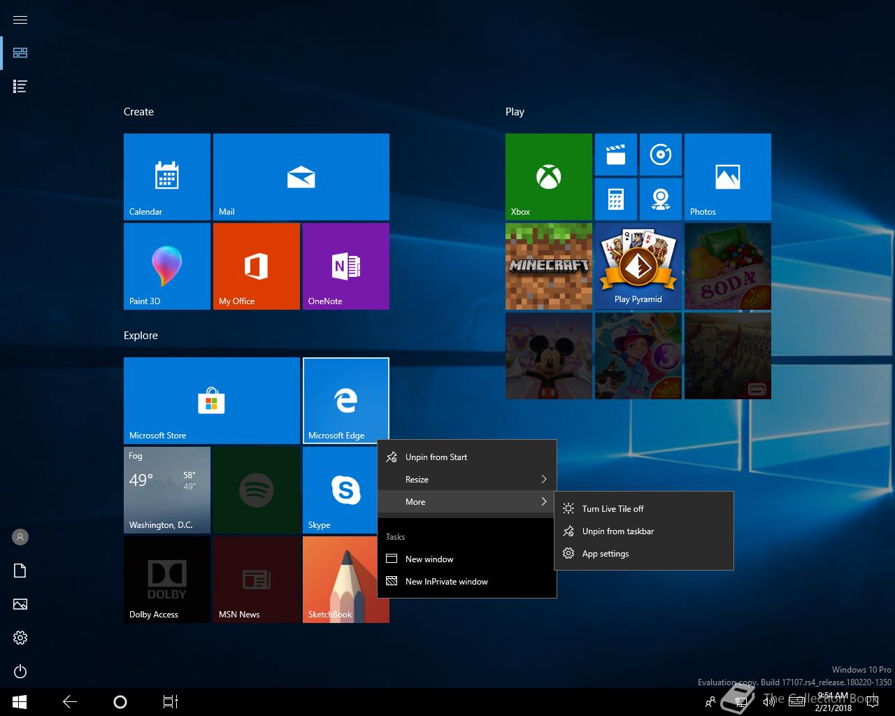This screenshot has height=716, width=895.
Task: Click the Play group header
Action: (x=515, y=112)
